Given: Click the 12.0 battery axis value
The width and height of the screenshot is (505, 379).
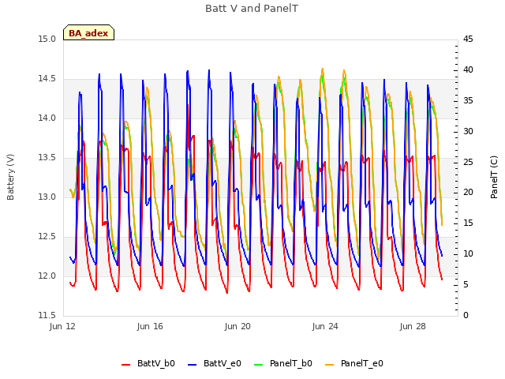Looking at the screenshot, I should (47, 276).
